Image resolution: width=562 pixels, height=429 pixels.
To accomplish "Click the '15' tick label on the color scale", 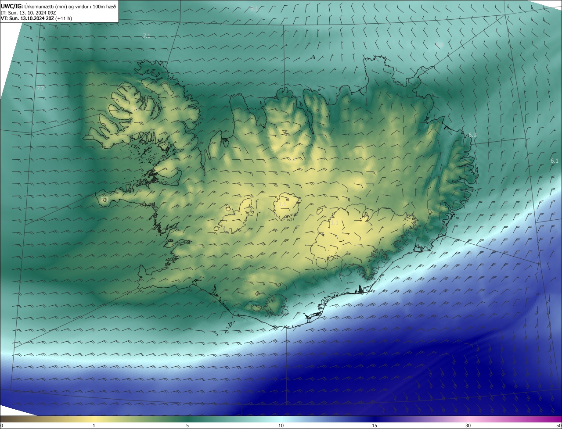I will pyautogui.click(x=375, y=425).
